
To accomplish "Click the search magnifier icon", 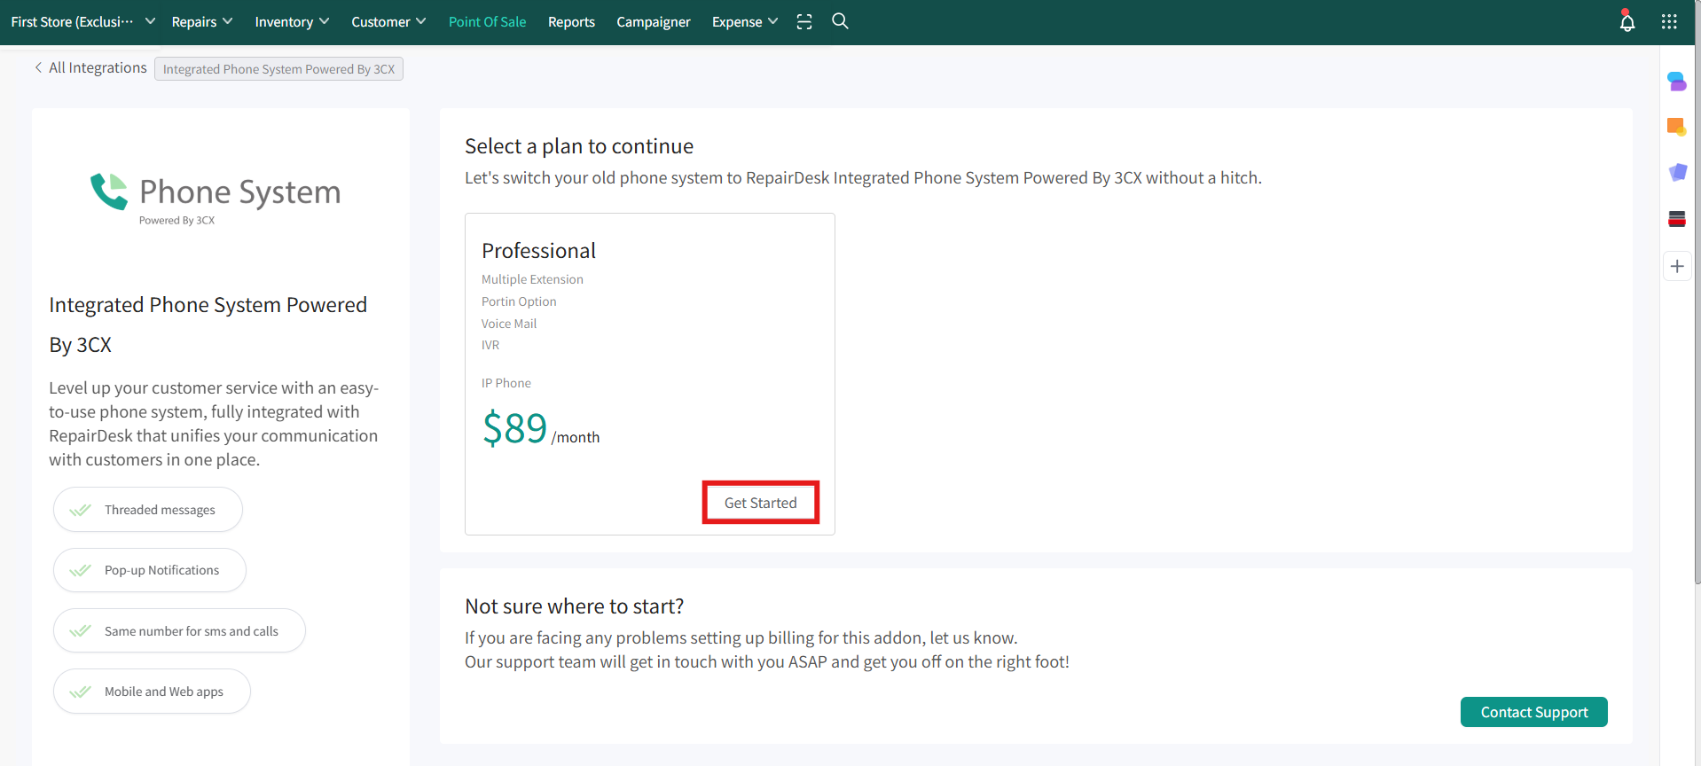I will (x=840, y=21).
